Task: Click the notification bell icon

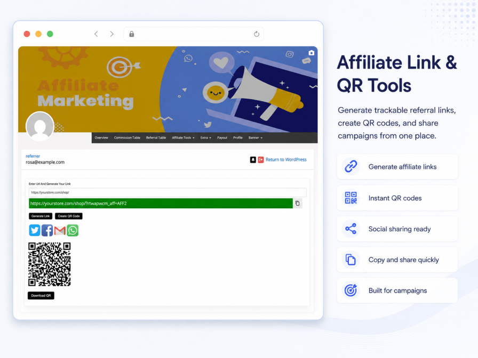Action: pyautogui.click(x=253, y=159)
